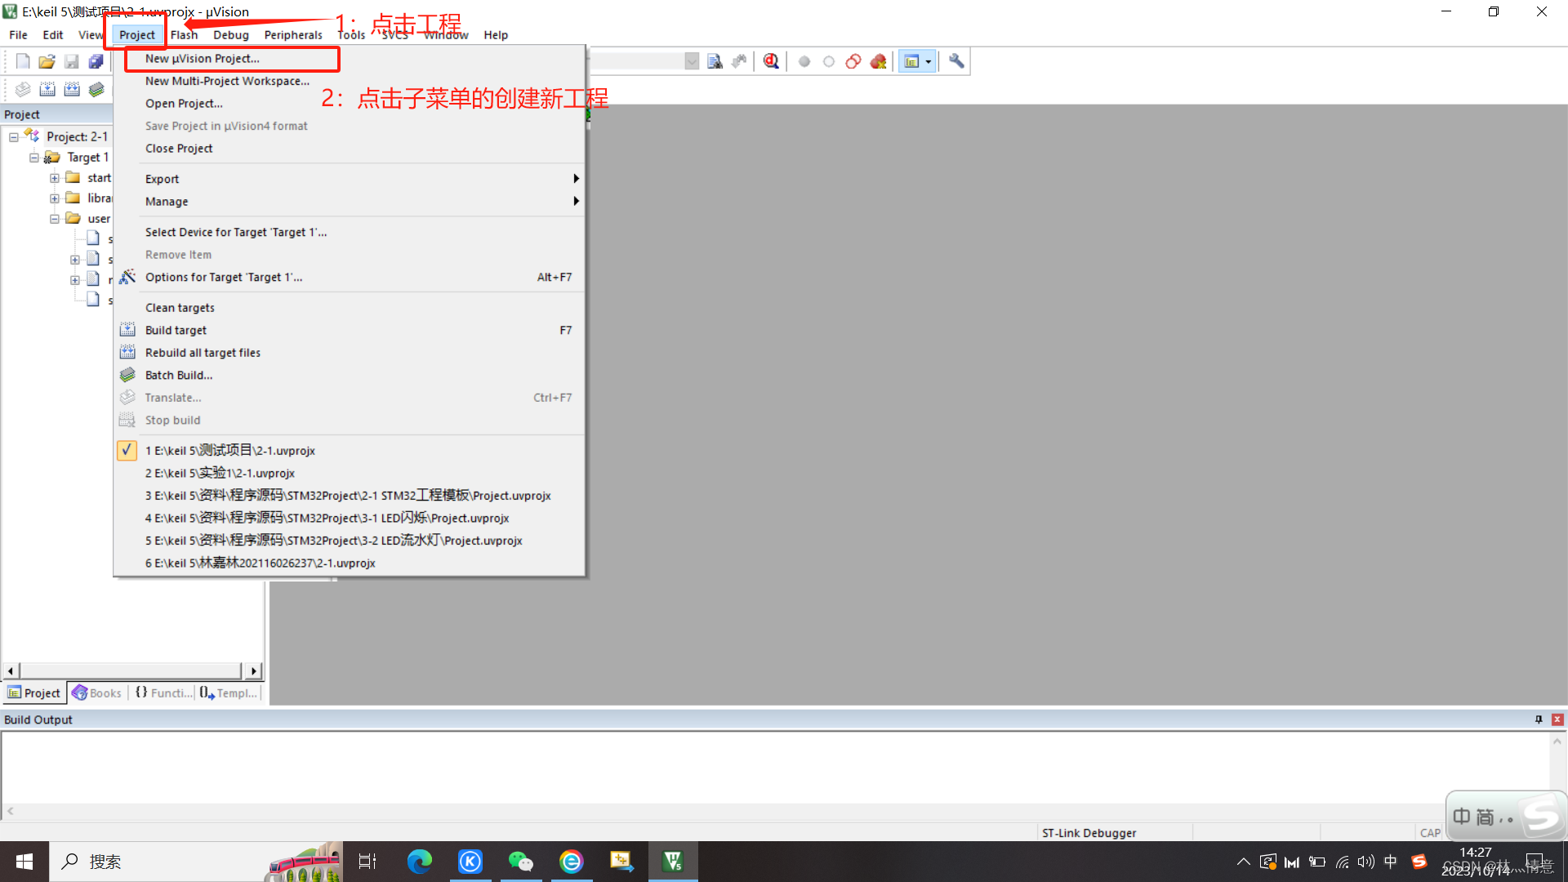
Task: Switch to the Books tab
Action: click(x=97, y=693)
